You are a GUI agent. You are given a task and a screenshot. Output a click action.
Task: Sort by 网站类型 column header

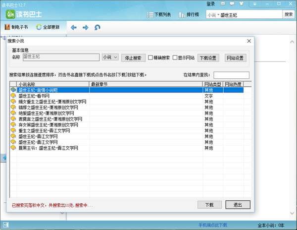point(213,84)
